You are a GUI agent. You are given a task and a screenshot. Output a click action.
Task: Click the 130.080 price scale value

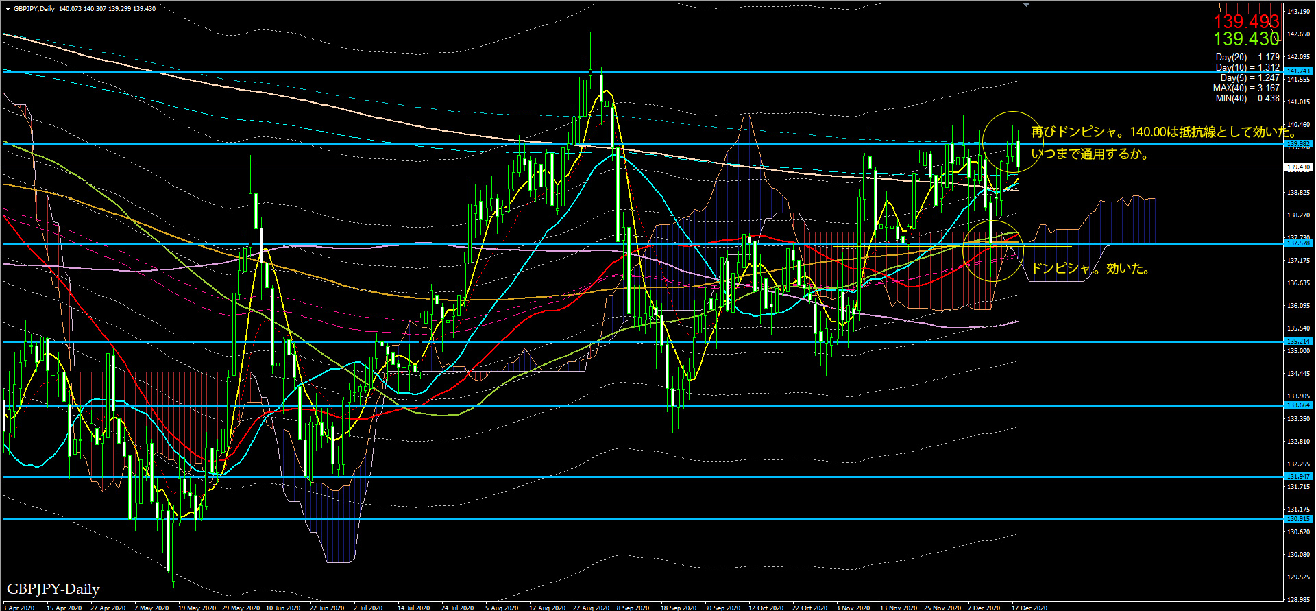click(1299, 555)
